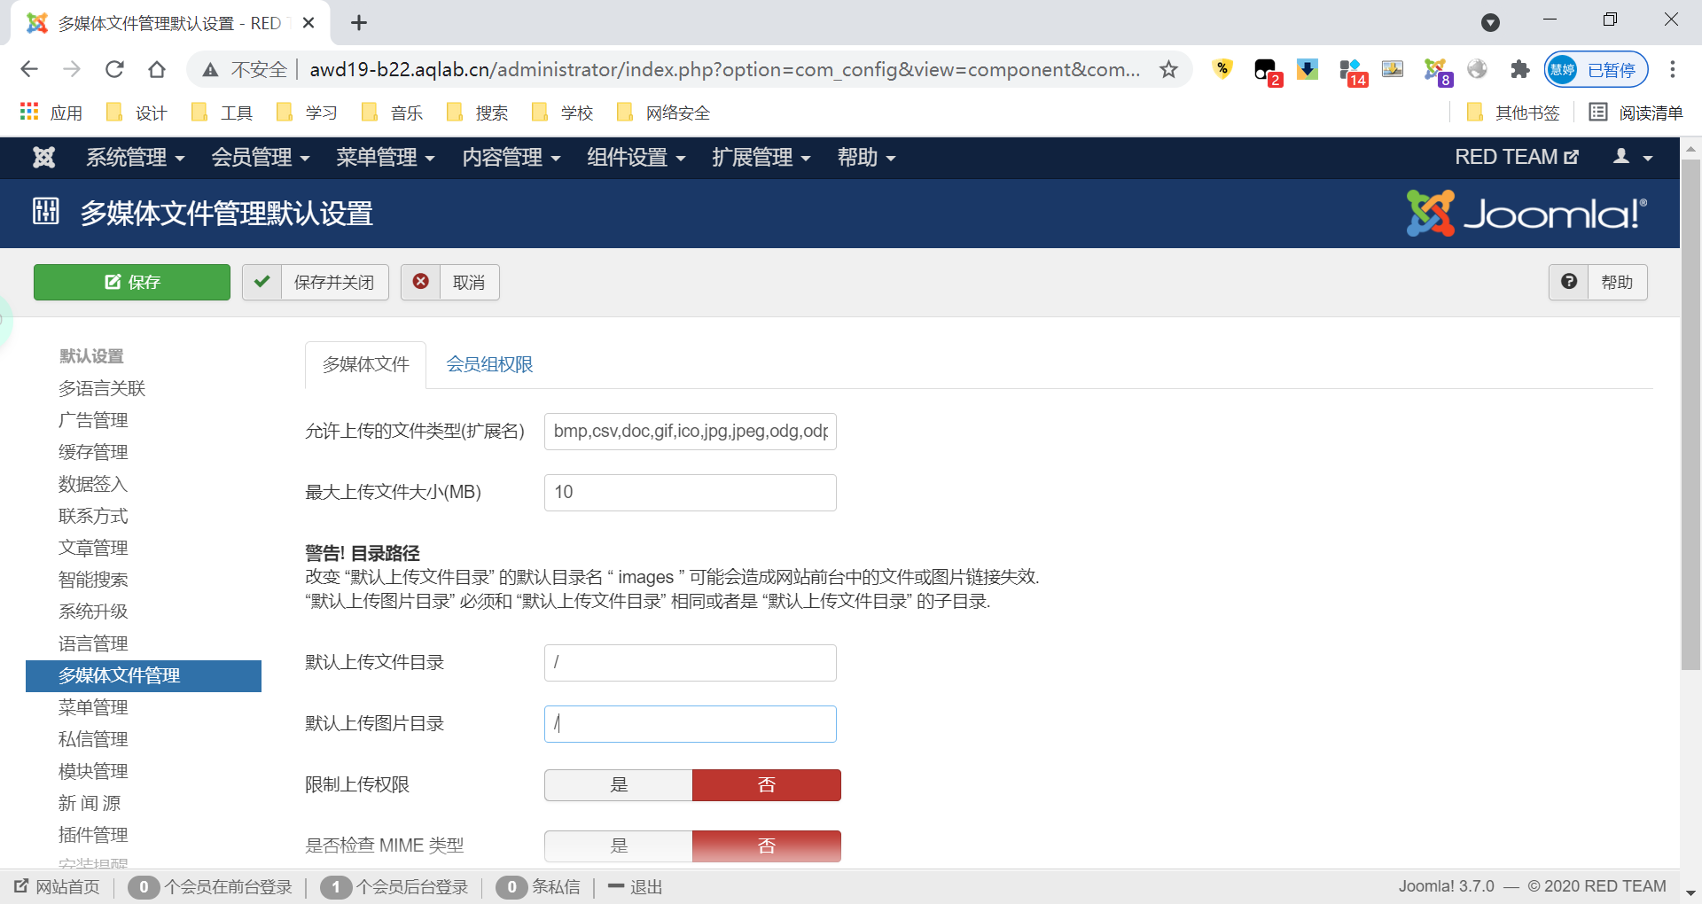Switch to the 会员组权限 tab
This screenshot has height=904, width=1702.
pyautogui.click(x=488, y=364)
